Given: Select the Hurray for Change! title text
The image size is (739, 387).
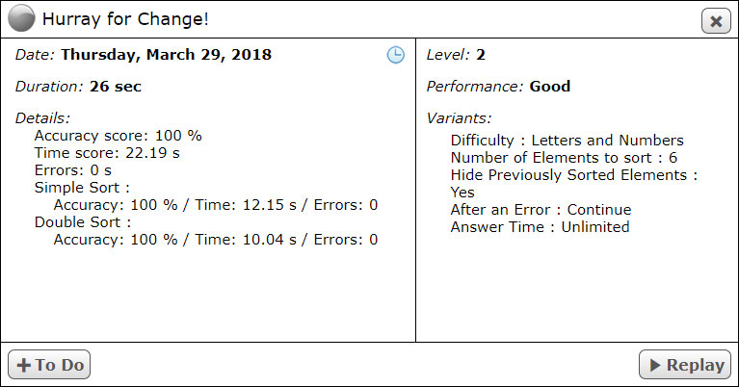Looking at the screenshot, I should point(125,19).
